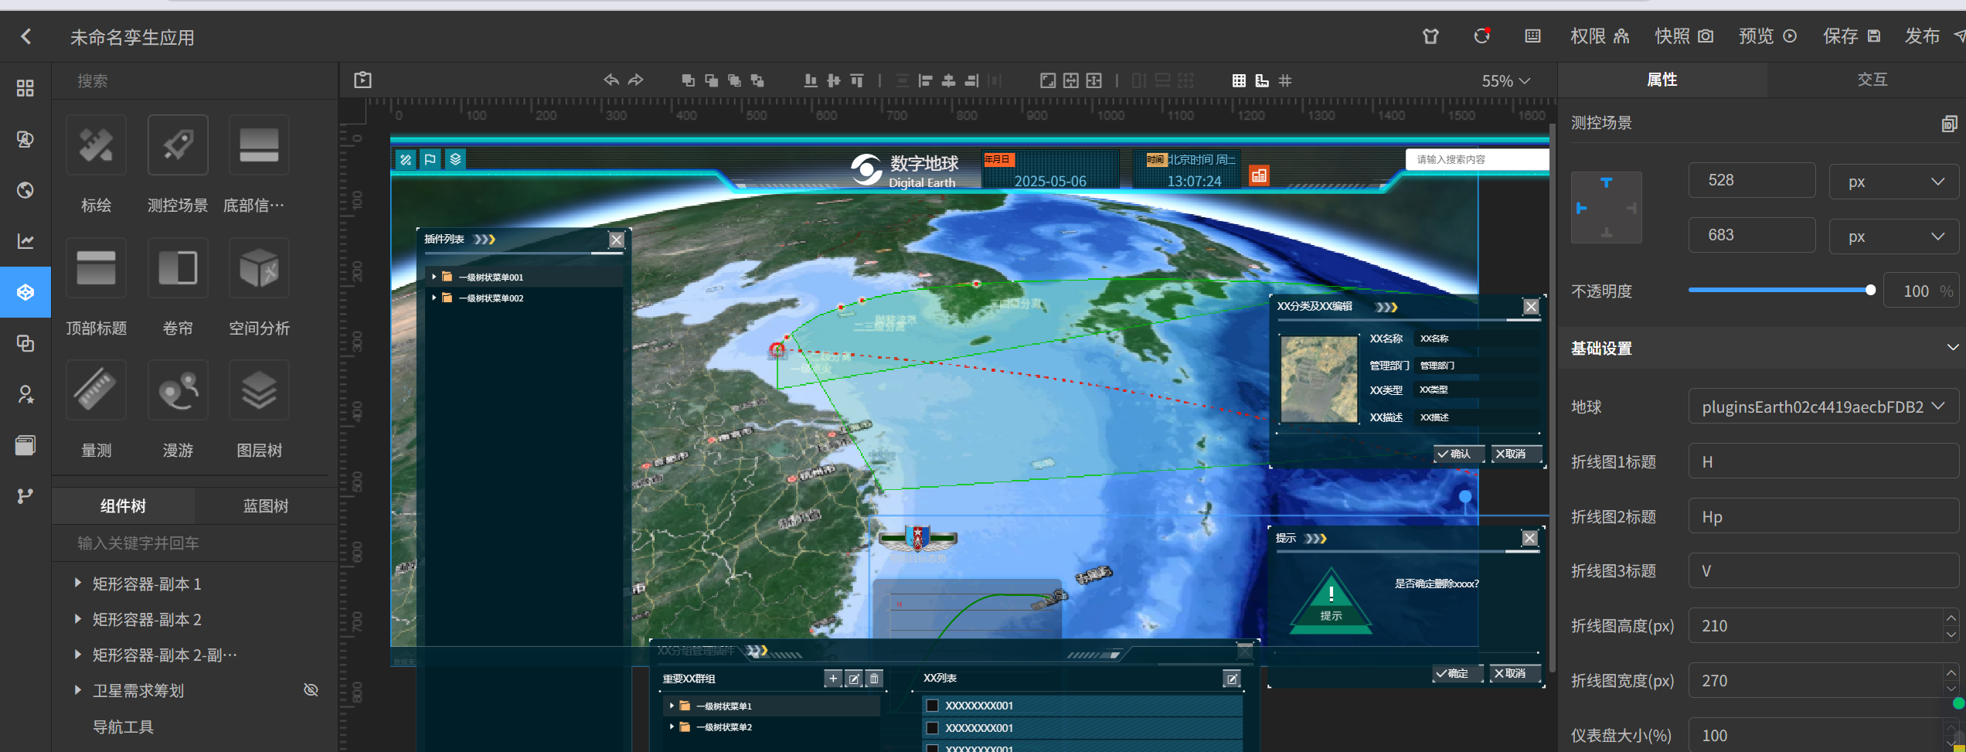This screenshot has height=752, width=1966.
Task: Go back with the header back arrow
Action: [26, 36]
